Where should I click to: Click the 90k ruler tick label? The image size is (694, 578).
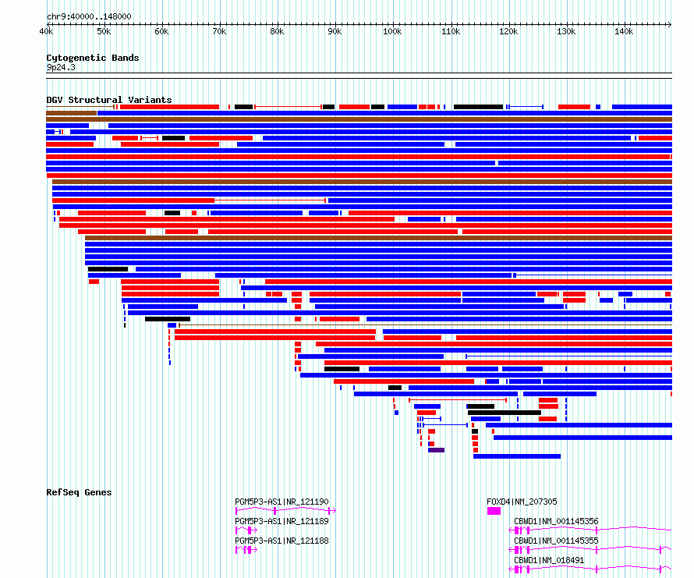(335, 31)
